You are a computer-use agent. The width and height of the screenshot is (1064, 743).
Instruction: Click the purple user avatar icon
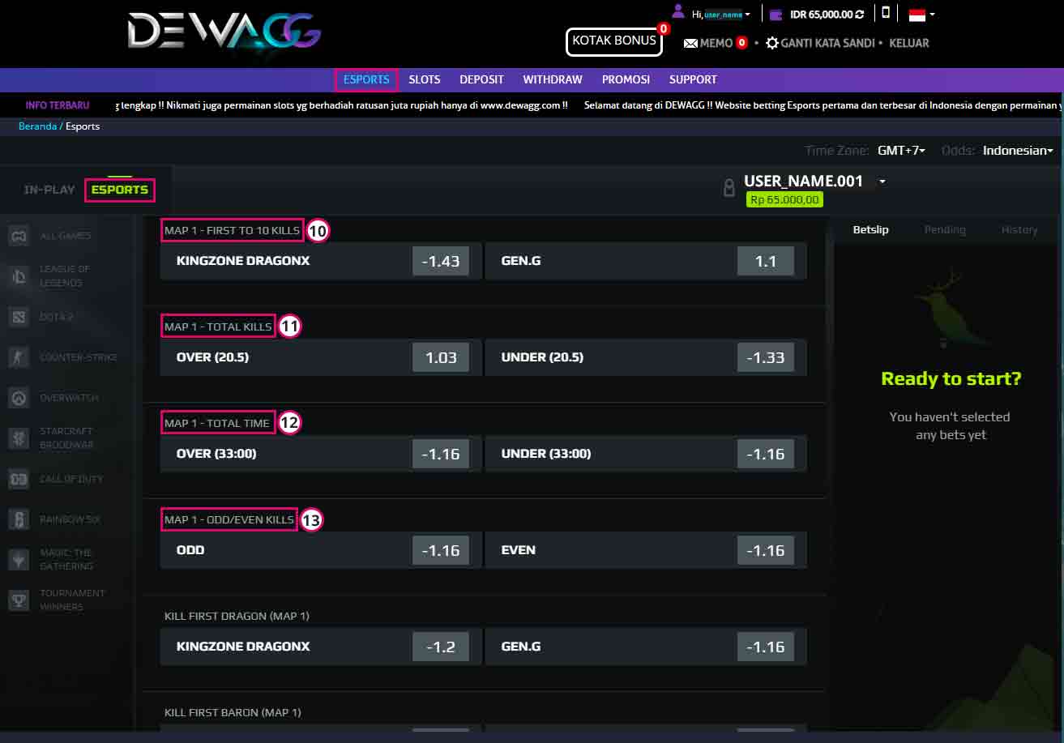pyautogui.click(x=678, y=11)
